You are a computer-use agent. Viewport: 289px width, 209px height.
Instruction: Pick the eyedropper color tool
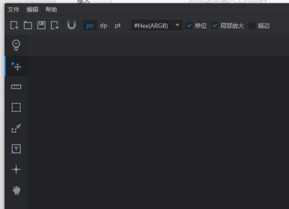pos(16,128)
